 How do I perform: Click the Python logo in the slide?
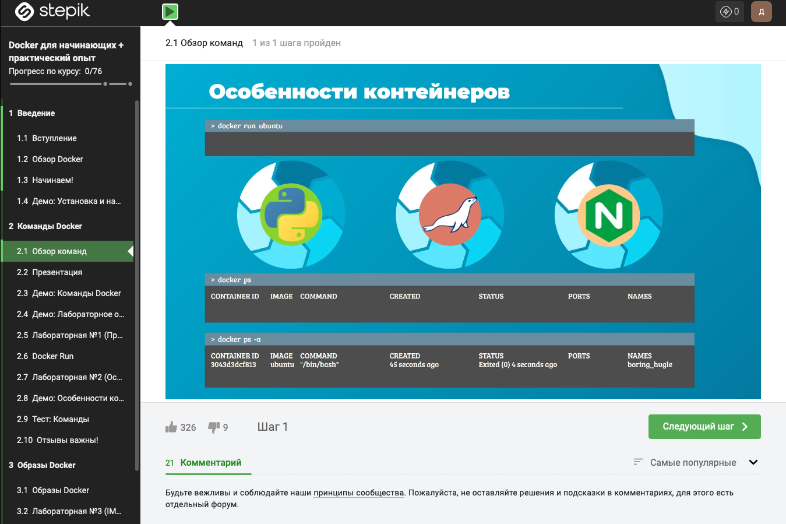(x=291, y=214)
